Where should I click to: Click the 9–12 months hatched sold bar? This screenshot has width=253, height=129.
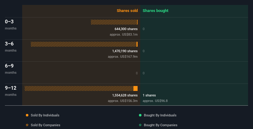click(79, 88)
